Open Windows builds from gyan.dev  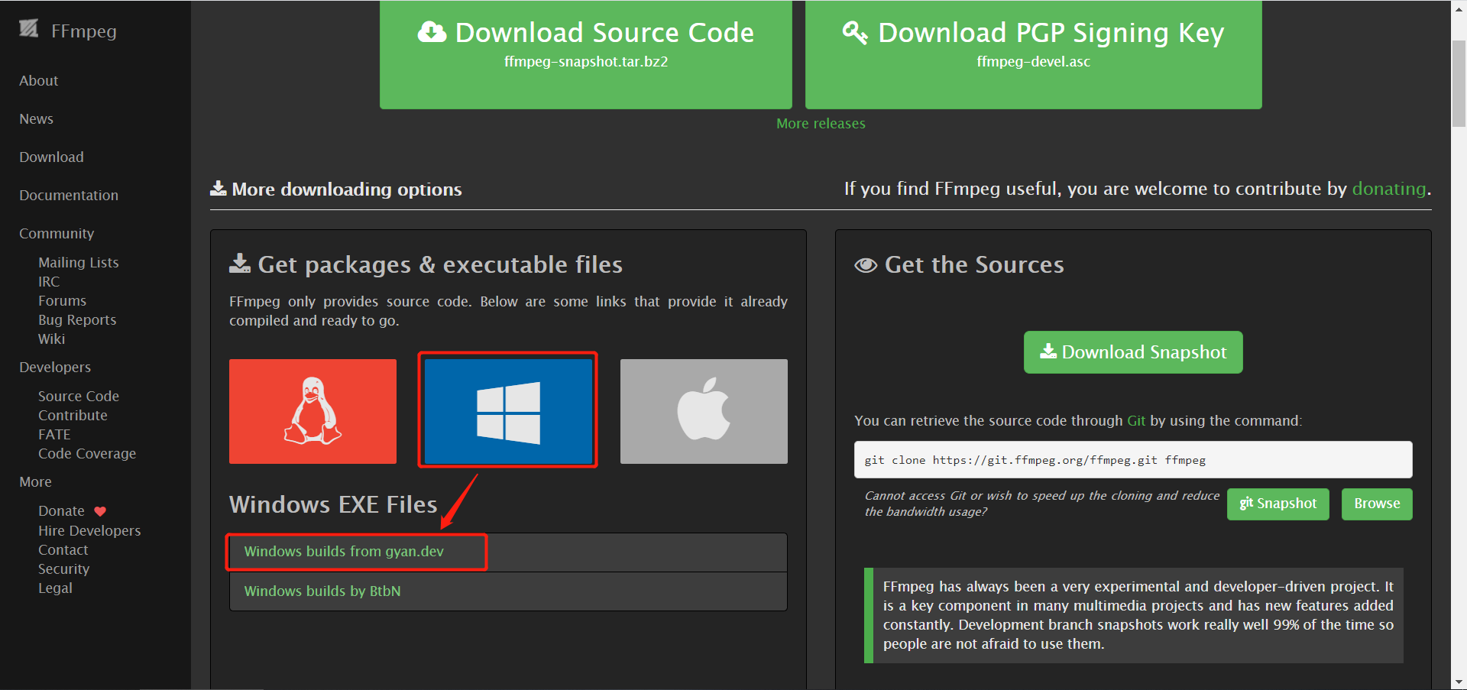pyautogui.click(x=344, y=551)
